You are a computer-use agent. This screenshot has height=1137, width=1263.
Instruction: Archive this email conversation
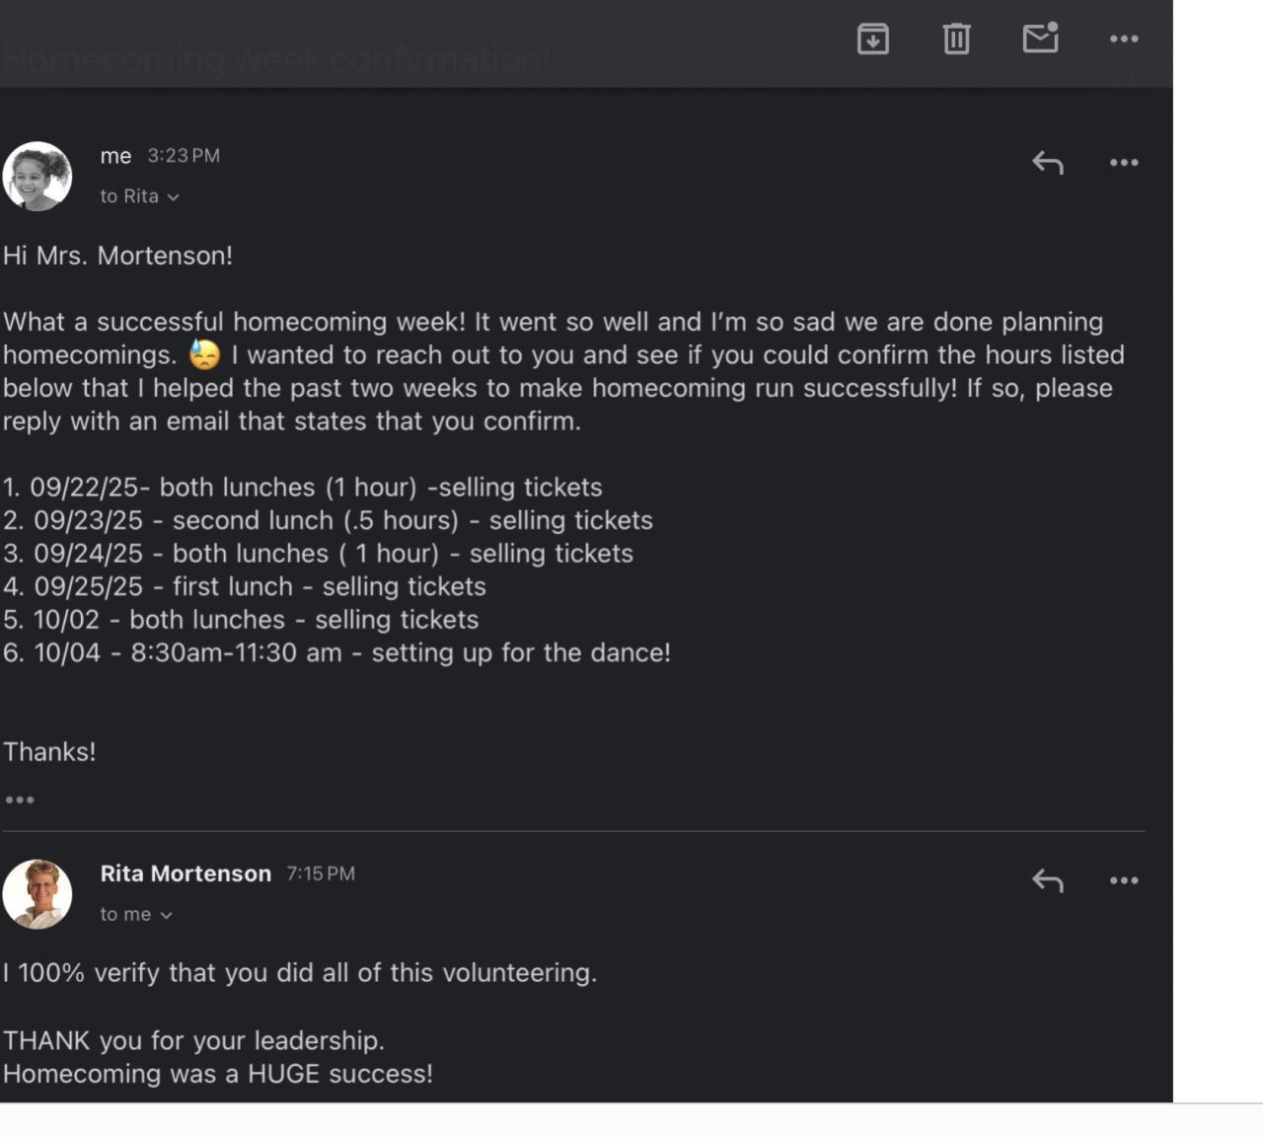(x=873, y=39)
